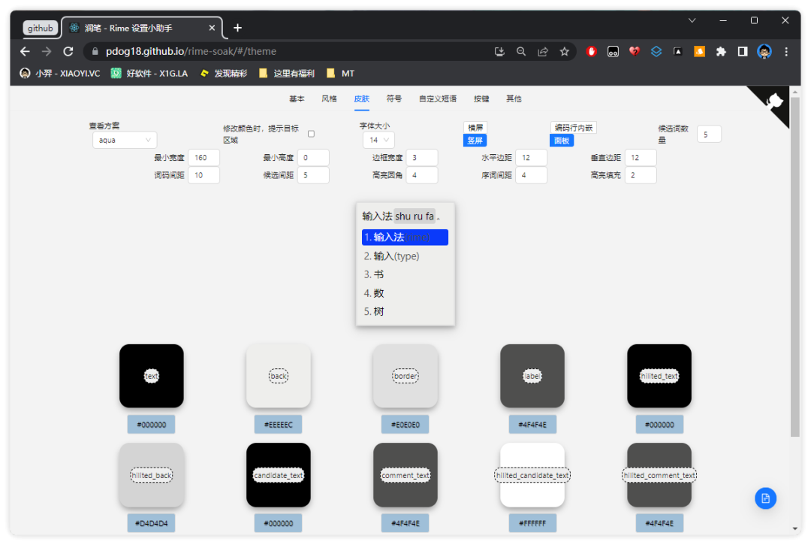Click the red stop-hand extension icon
The image size is (811, 545).
tap(592, 52)
